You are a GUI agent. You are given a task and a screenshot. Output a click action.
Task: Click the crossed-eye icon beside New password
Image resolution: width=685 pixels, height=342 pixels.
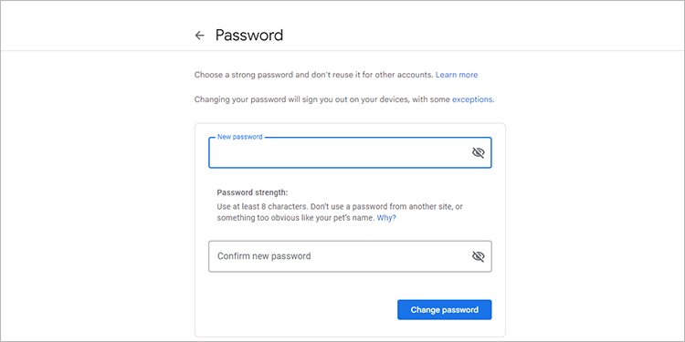479,152
